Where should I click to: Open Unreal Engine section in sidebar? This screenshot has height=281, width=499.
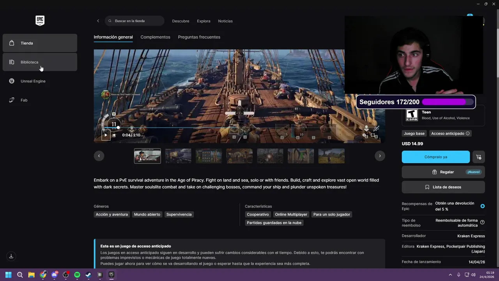coord(40,81)
